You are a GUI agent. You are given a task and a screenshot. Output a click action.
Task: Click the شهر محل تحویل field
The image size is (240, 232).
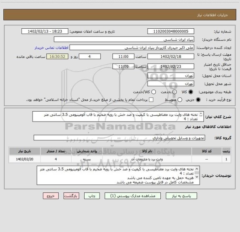(171, 84)
